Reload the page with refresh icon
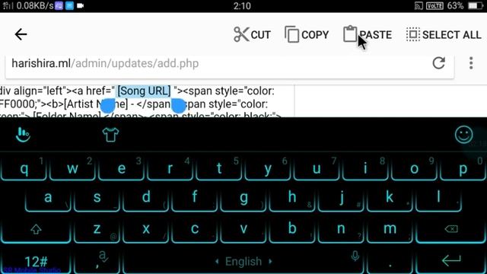This screenshot has height=274, width=487. tap(438, 63)
